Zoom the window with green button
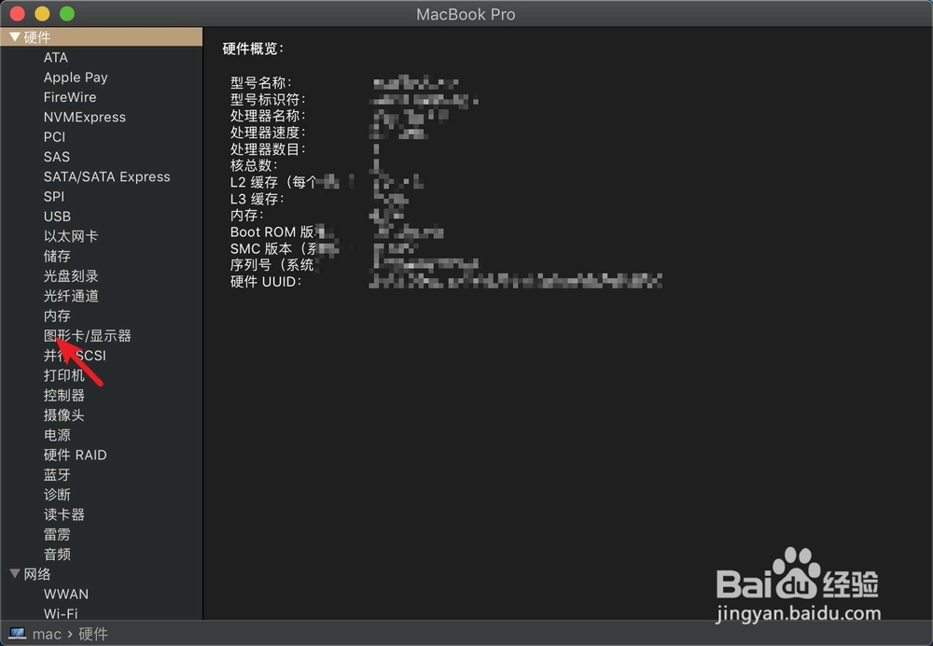Viewport: 933px width, 646px height. [x=67, y=13]
